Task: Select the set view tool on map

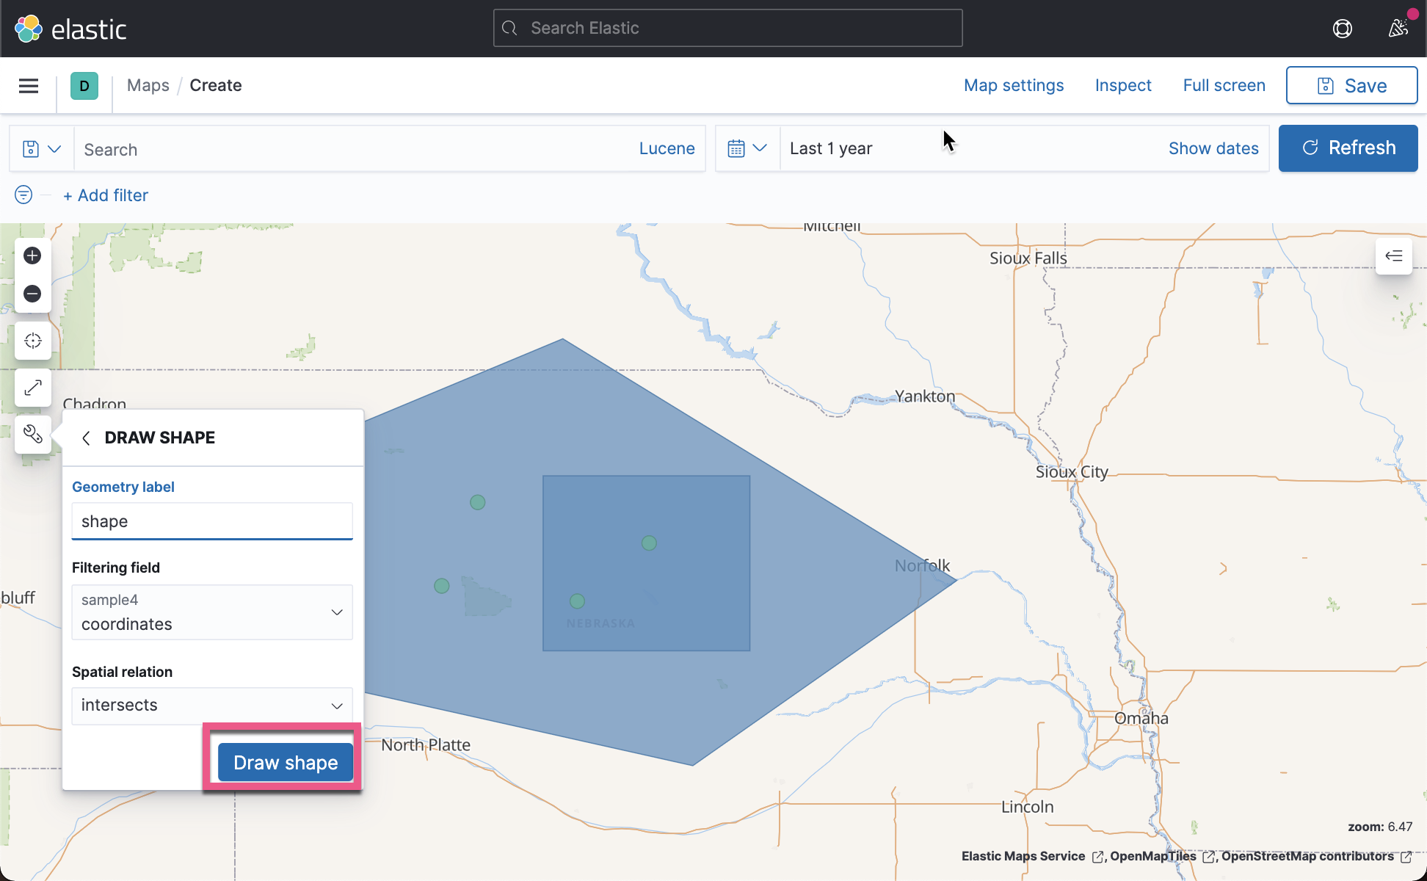Action: click(32, 341)
